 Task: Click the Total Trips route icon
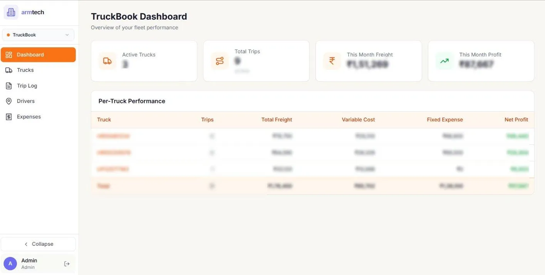(220, 61)
